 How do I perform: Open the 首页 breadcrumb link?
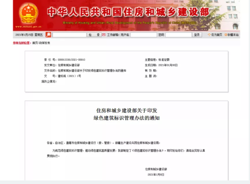click(x=35, y=43)
